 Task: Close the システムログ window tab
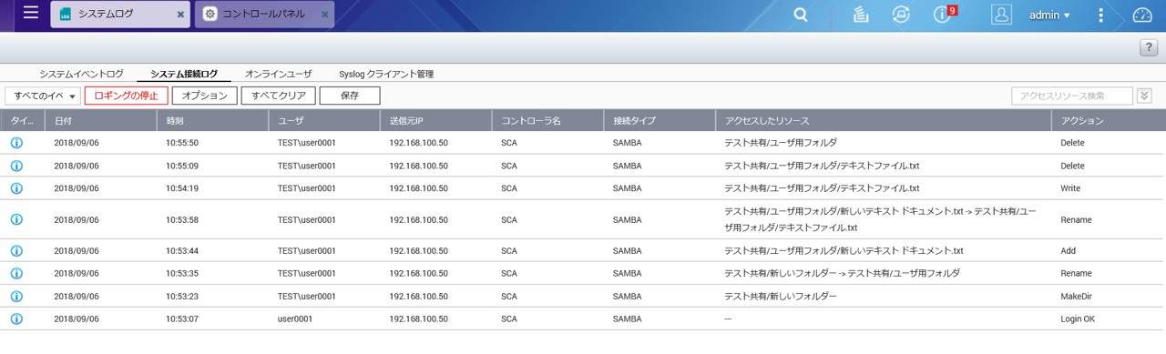[180, 15]
